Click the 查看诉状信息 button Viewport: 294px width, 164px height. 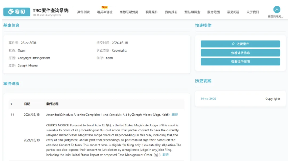240,53
